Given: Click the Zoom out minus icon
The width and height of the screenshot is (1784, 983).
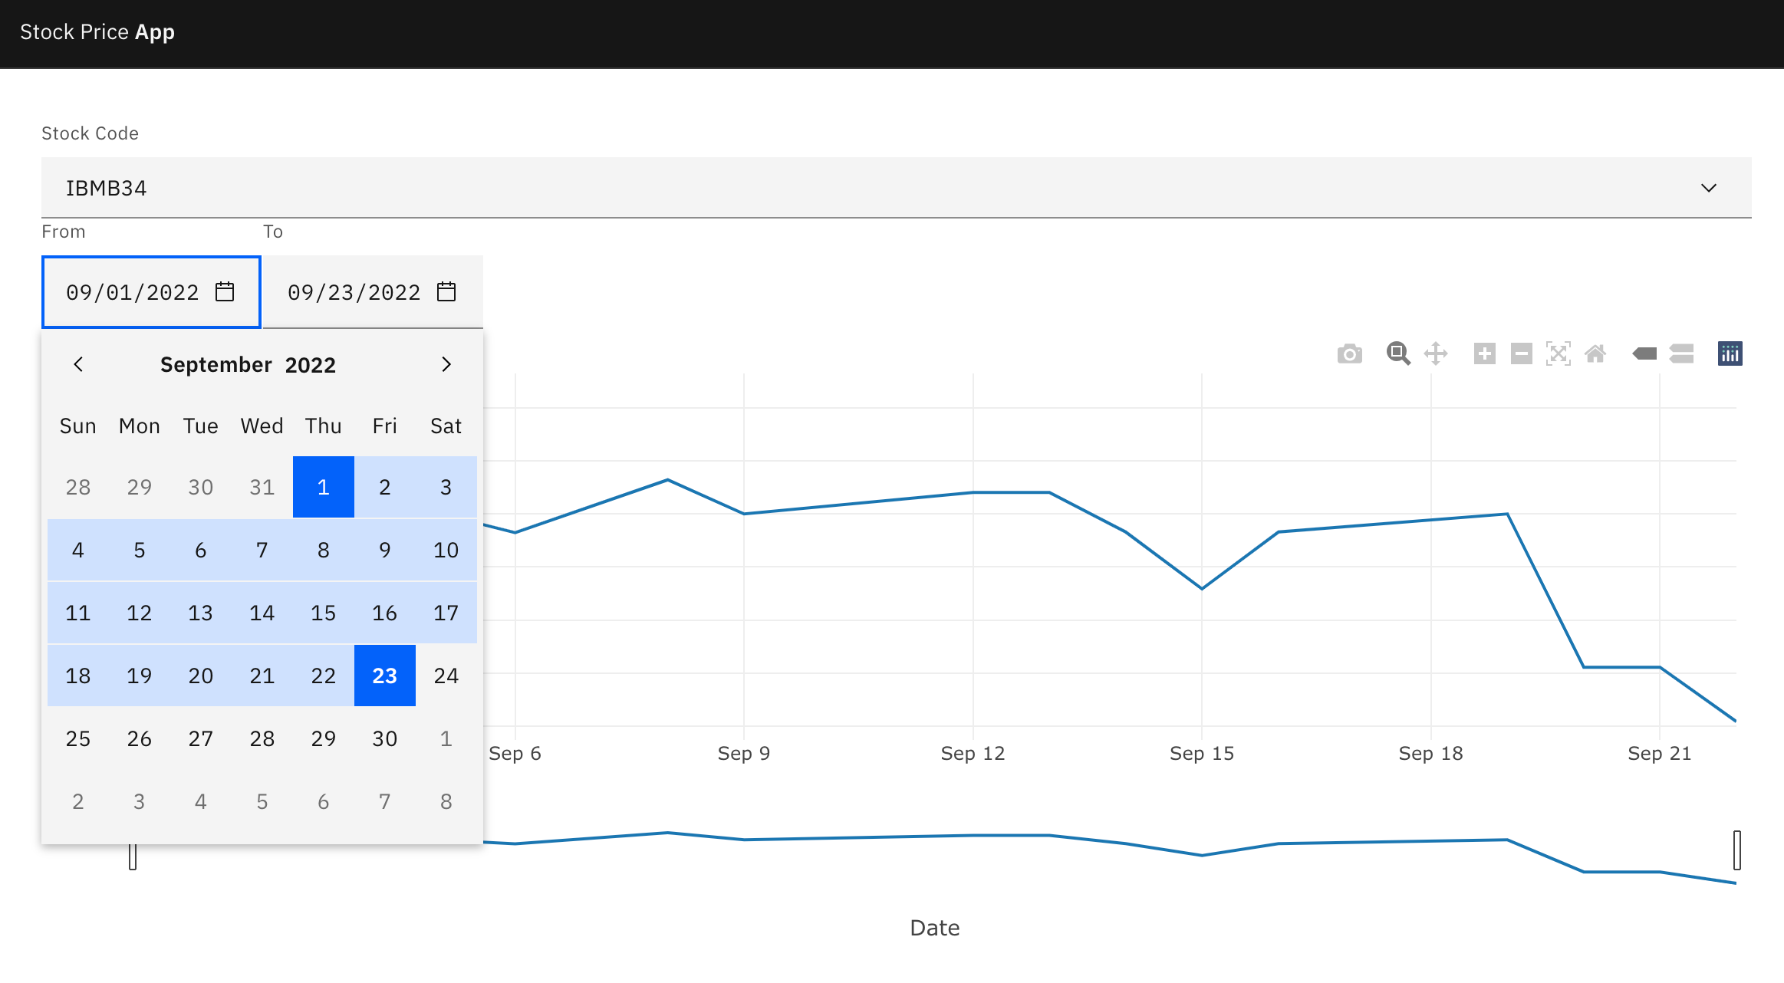Looking at the screenshot, I should click(x=1521, y=353).
